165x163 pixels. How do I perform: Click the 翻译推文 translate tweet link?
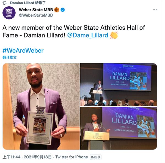pyautogui.click(x=10, y=57)
